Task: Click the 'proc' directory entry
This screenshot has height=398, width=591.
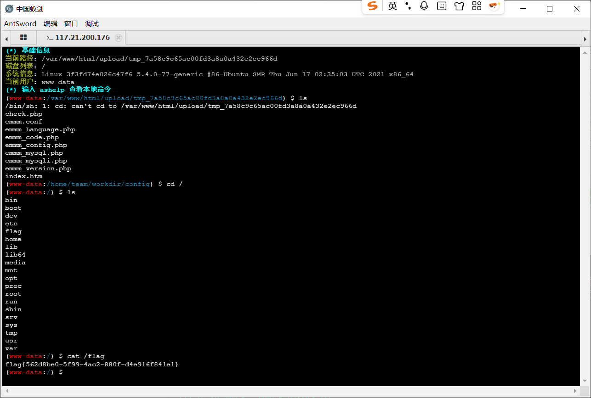Action: pos(13,286)
